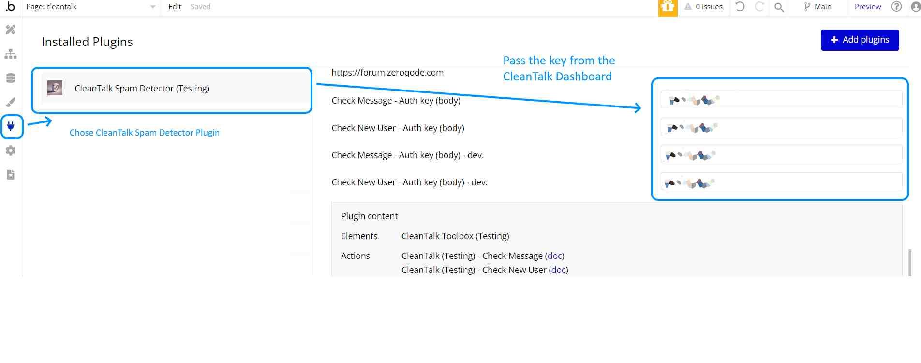Open the gift box rewards icon
Viewport: 921px width, 363px height.
(668, 7)
